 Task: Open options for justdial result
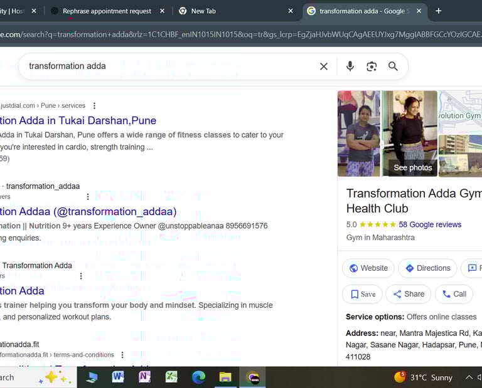pyautogui.click(x=94, y=105)
